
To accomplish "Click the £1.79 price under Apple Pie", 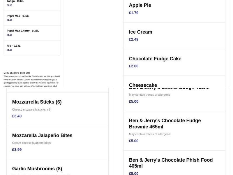I will click(134, 13).
